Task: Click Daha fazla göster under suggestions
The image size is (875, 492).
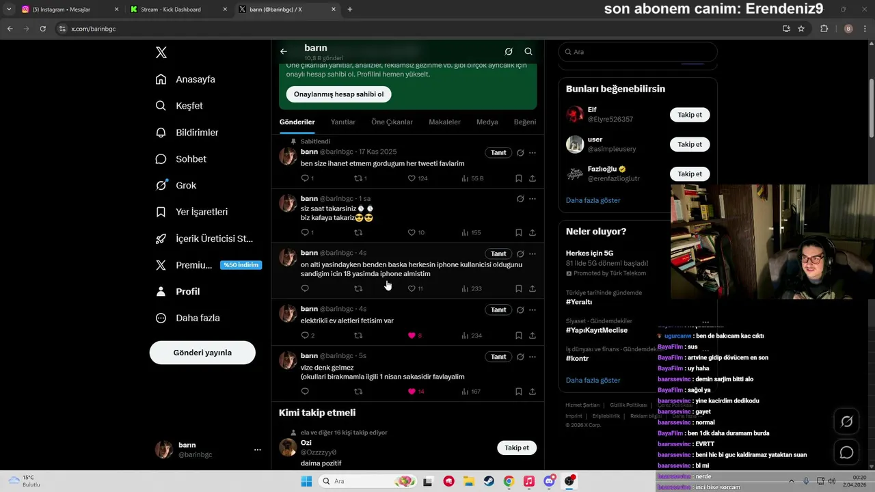Action: coord(593,200)
